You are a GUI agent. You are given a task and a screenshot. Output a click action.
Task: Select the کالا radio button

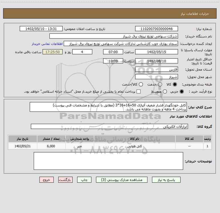coord(175,84)
